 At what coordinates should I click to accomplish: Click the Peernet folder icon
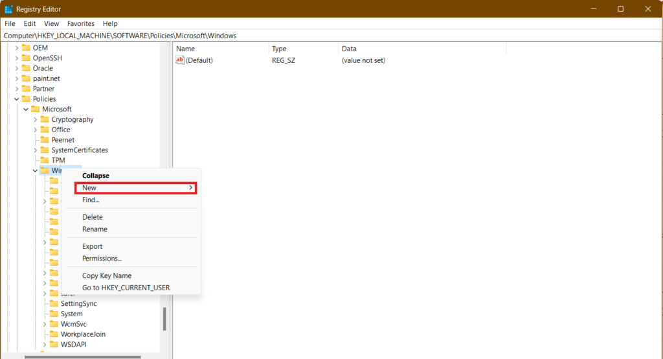click(x=44, y=140)
